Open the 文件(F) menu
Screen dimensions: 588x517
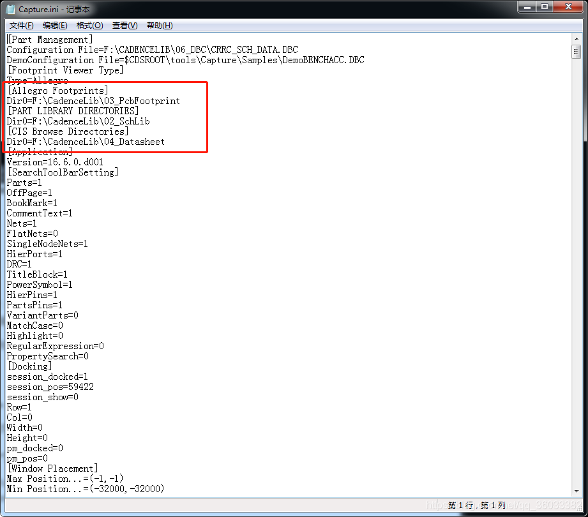coord(22,26)
